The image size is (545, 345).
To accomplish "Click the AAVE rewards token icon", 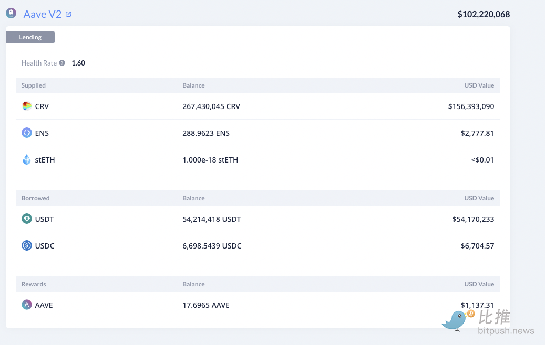I will tap(27, 305).
